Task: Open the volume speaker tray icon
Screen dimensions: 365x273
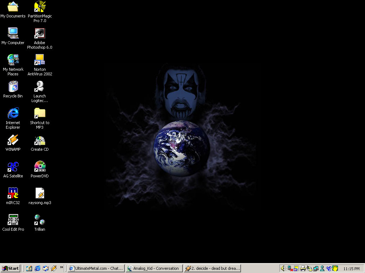Action: pos(283,268)
